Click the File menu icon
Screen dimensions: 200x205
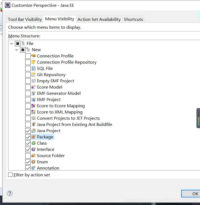[x=23, y=43]
